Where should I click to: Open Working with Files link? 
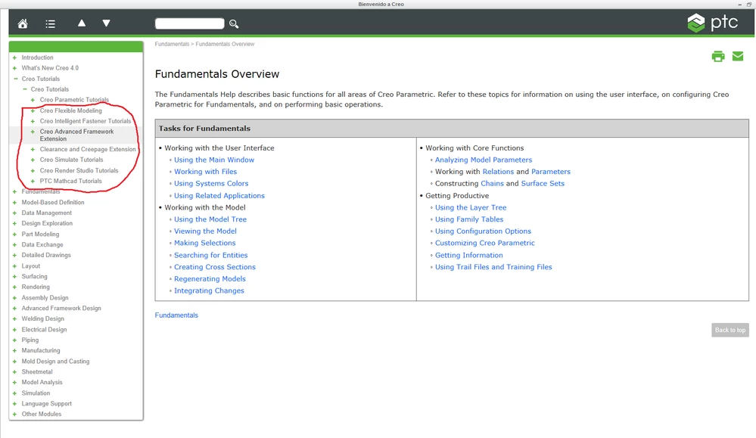tap(205, 172)
